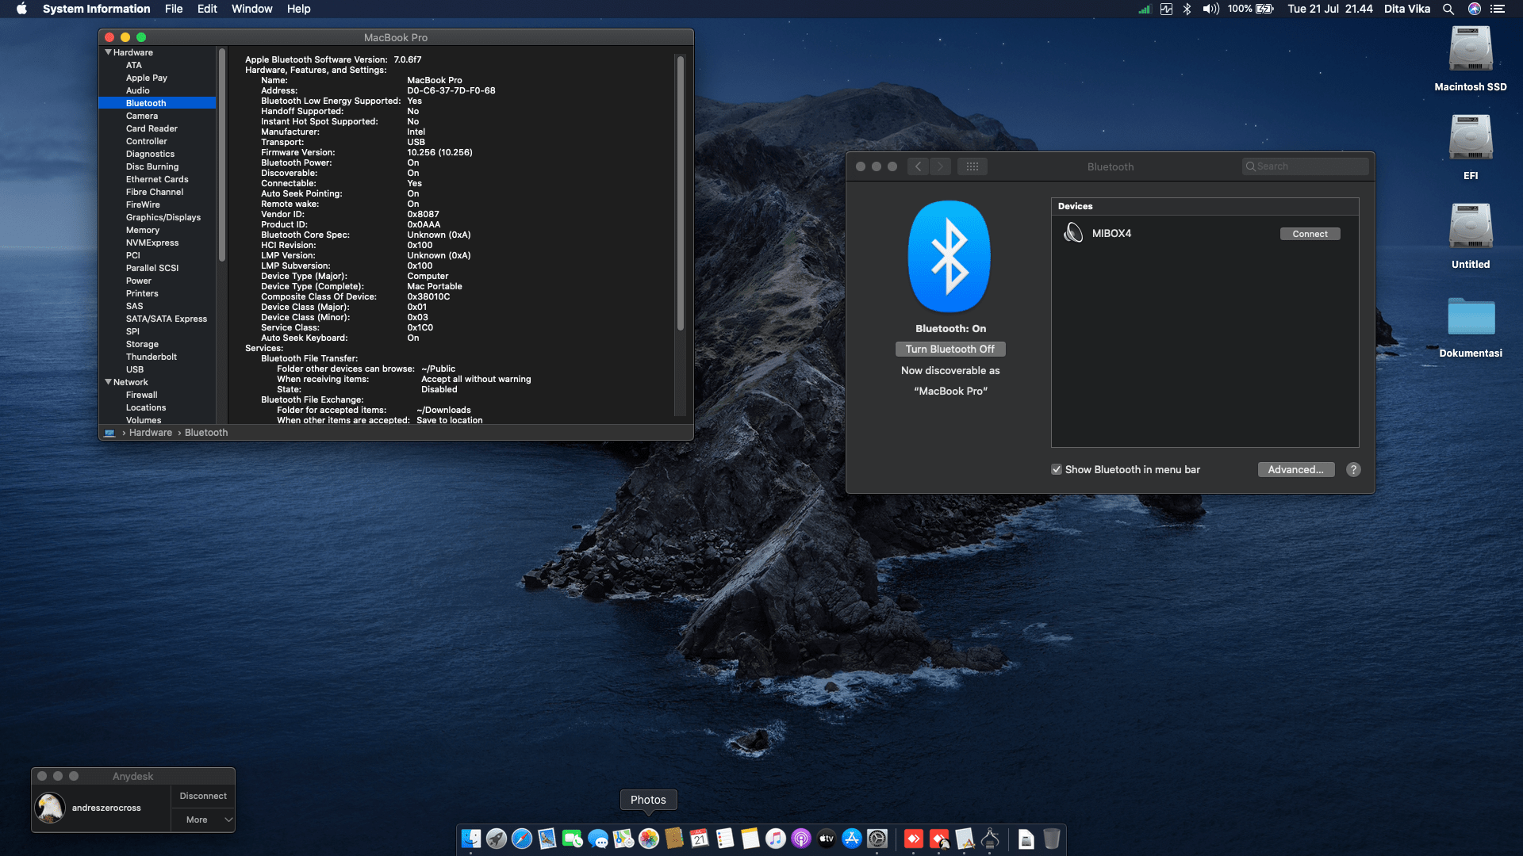Open the volume control in the menu bar

coord(1210,9)
